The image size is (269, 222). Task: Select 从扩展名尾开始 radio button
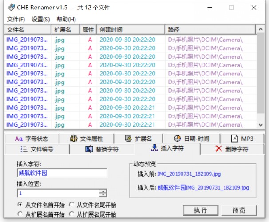tap(71, 214)
